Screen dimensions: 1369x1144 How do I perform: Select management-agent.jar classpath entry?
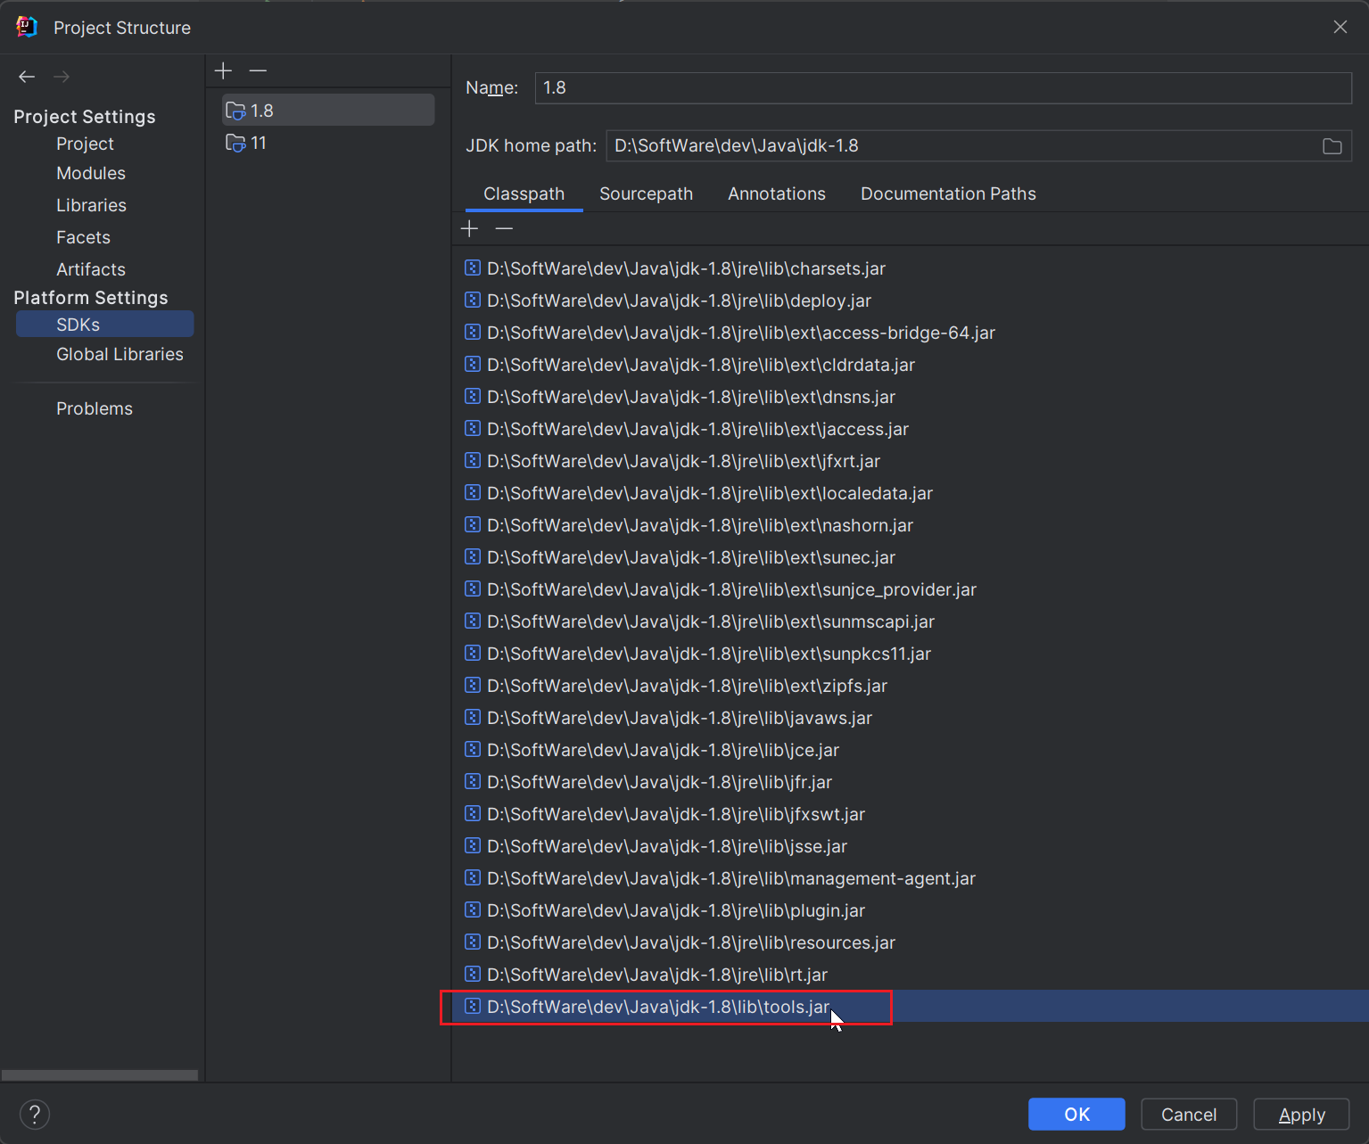coord(910,878)
